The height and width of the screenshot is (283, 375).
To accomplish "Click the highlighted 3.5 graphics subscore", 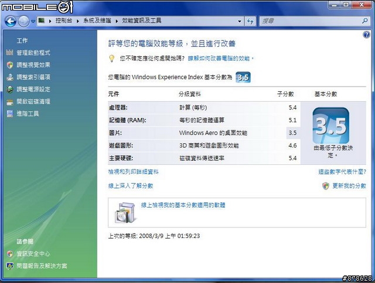I will tap(292, 133).
